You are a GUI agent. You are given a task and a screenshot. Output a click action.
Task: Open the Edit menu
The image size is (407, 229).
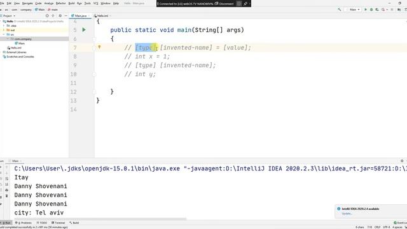(x=9, y=3)
